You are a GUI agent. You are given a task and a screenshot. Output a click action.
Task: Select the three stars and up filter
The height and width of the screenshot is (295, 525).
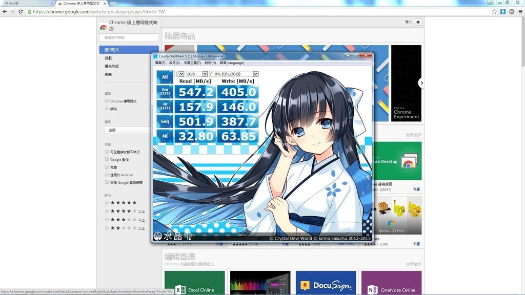tap(107, 219)
